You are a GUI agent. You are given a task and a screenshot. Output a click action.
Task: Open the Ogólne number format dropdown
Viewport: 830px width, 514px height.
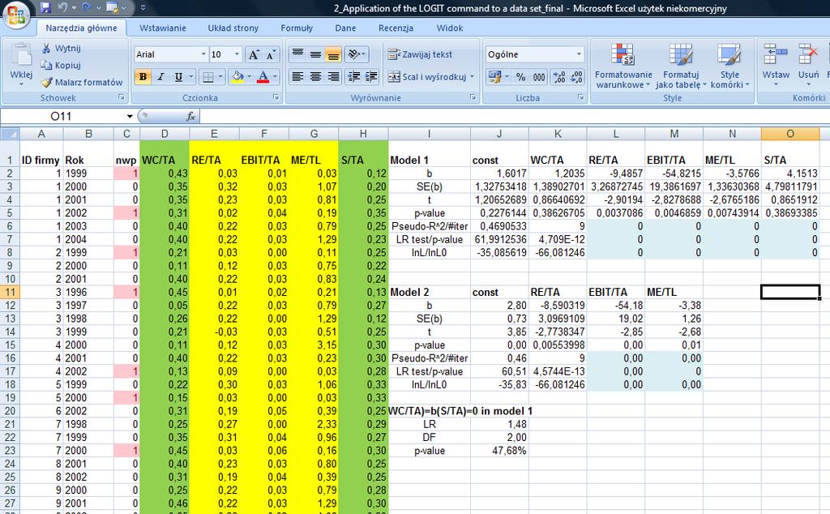point(579,54)
